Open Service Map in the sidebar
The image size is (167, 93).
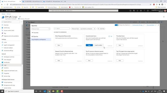tap(7, 76)
